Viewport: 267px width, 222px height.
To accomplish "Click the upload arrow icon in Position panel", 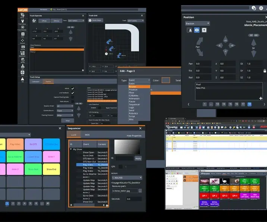I will 204,30.
